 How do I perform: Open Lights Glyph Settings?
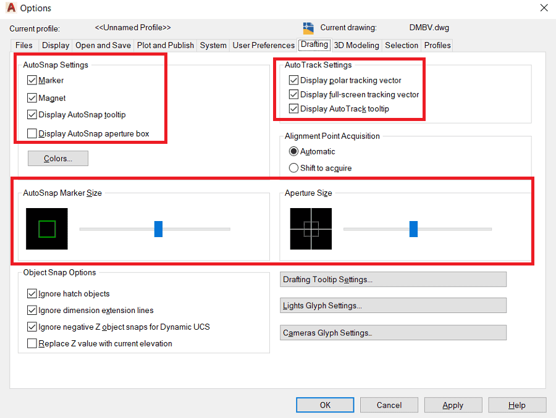click(x=394, y=306)
